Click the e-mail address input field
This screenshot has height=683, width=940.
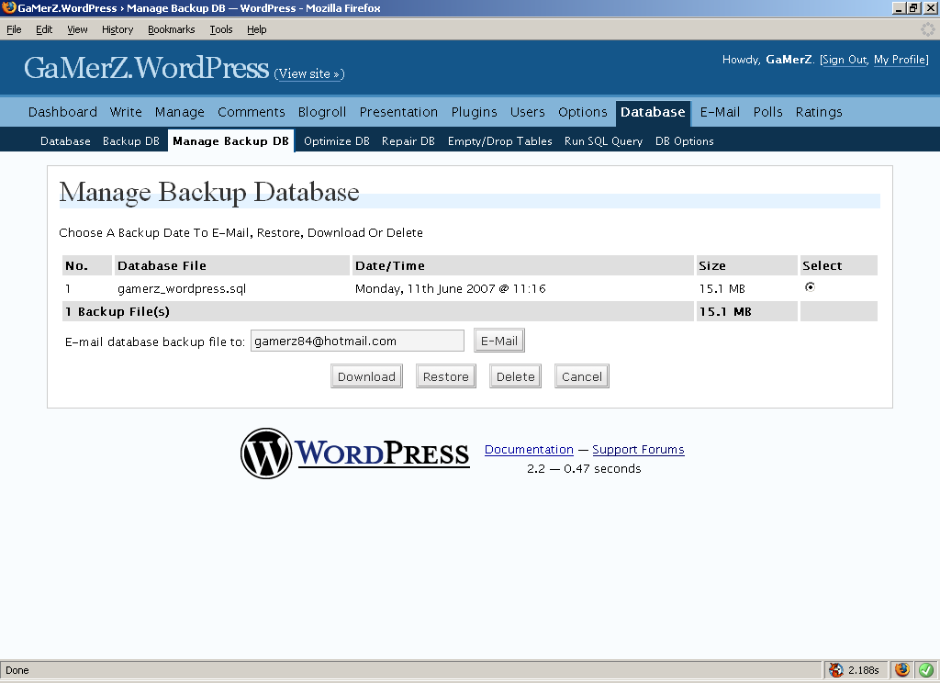tap(357, 341)
